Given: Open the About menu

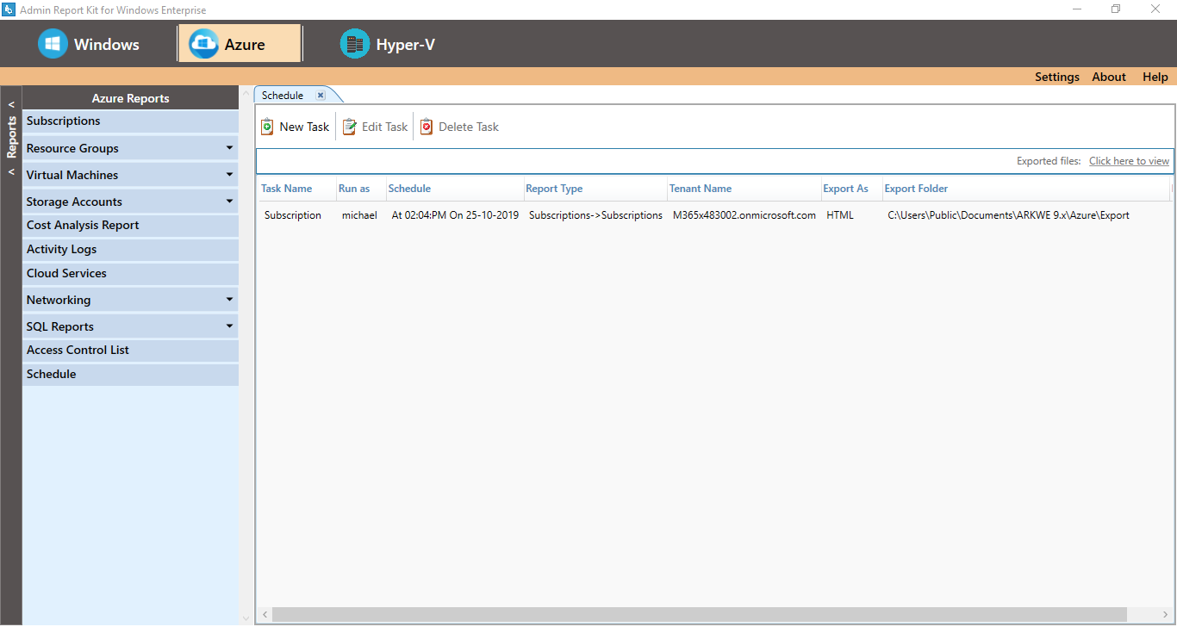Looking at the screenshot, I should 1109,77.
